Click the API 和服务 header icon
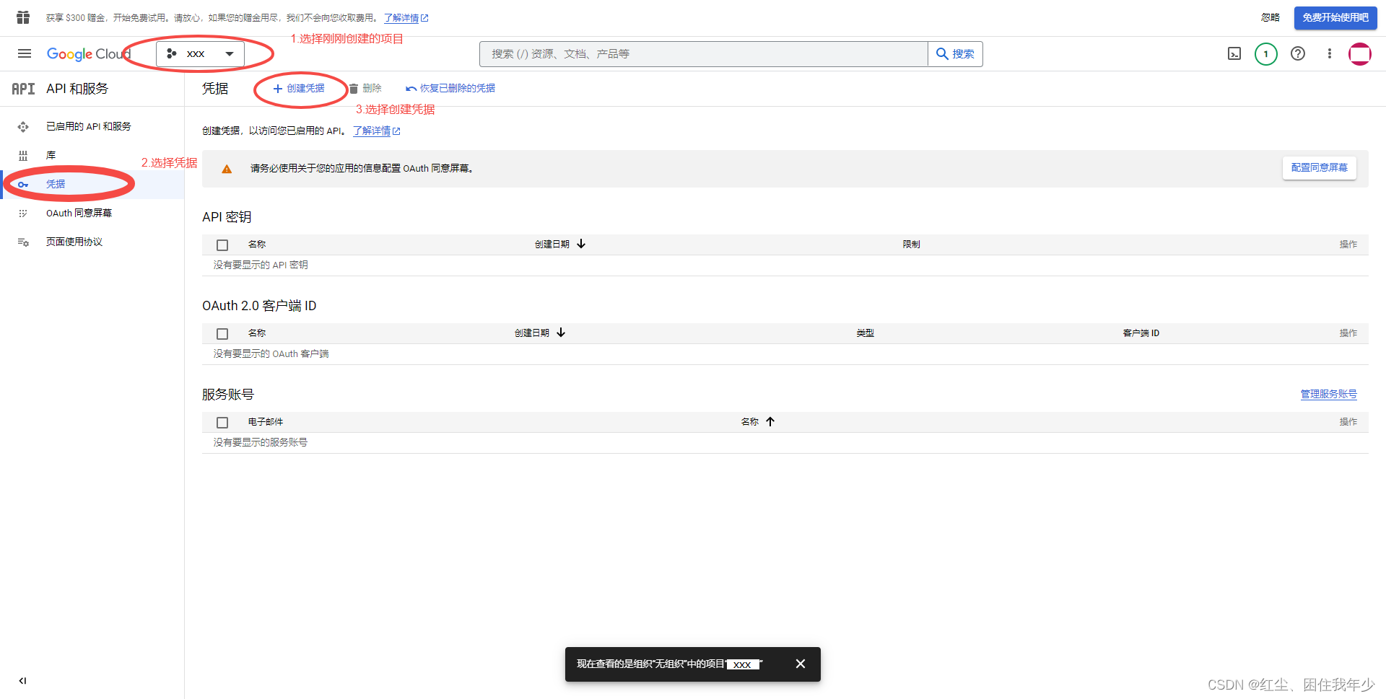This screenshot has width=1386, height=699. [x=23, y=89]
